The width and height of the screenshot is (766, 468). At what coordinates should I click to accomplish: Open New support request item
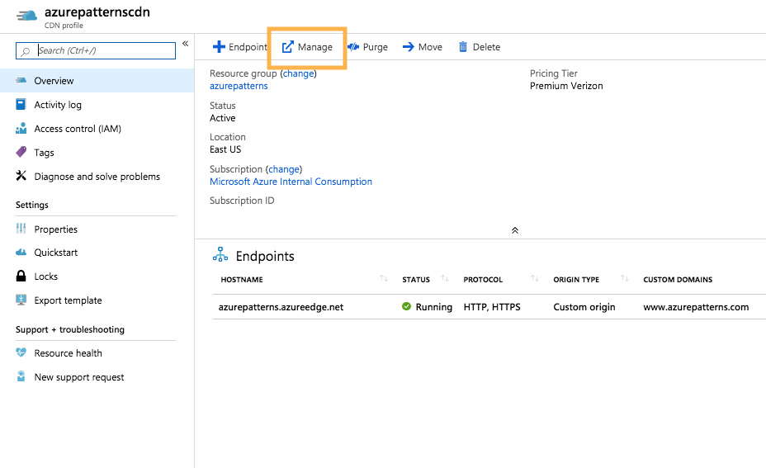click(97, 376)
